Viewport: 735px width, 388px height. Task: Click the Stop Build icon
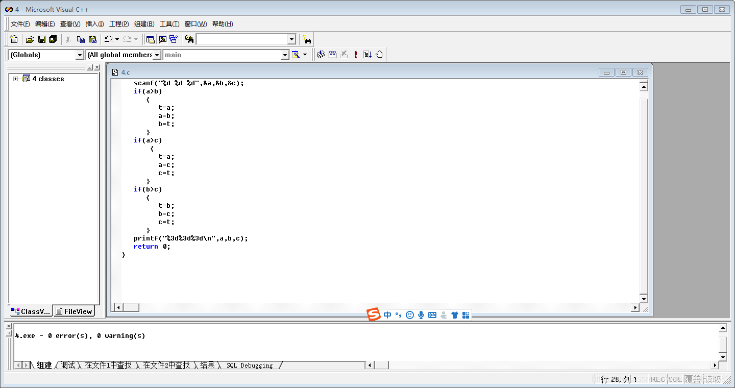point(344,54)
